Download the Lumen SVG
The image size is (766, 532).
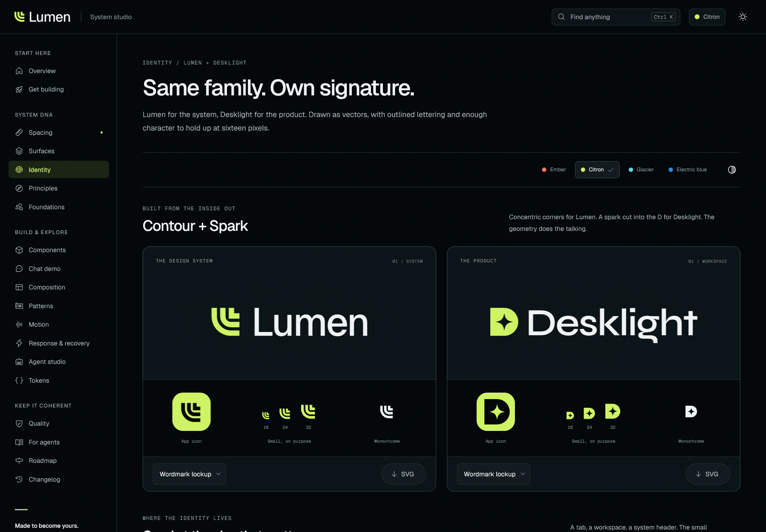[404, 474]
